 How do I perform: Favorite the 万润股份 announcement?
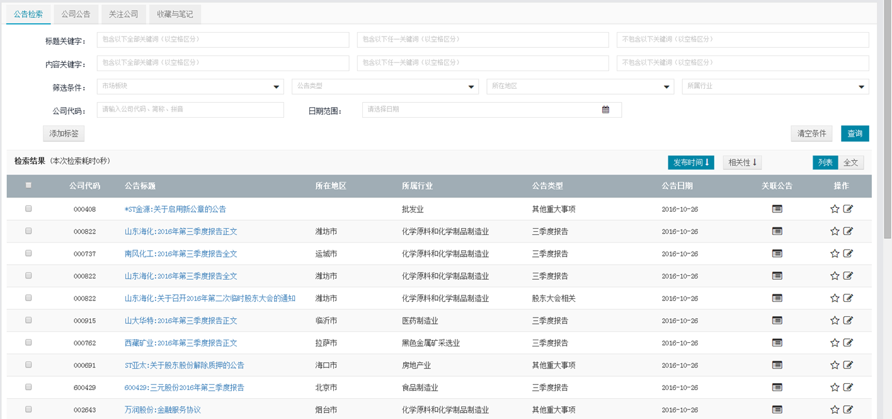tap(835, 410)
